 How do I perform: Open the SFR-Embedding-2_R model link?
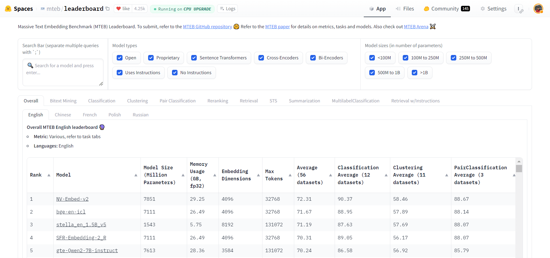coord(81,238)
